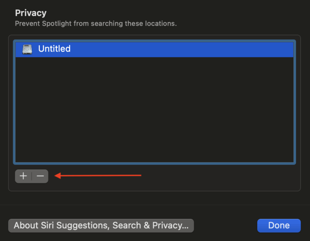Select the Untitled disk in the privacy list
Viewport: 310px width, 241px height.
coord(116,49)
